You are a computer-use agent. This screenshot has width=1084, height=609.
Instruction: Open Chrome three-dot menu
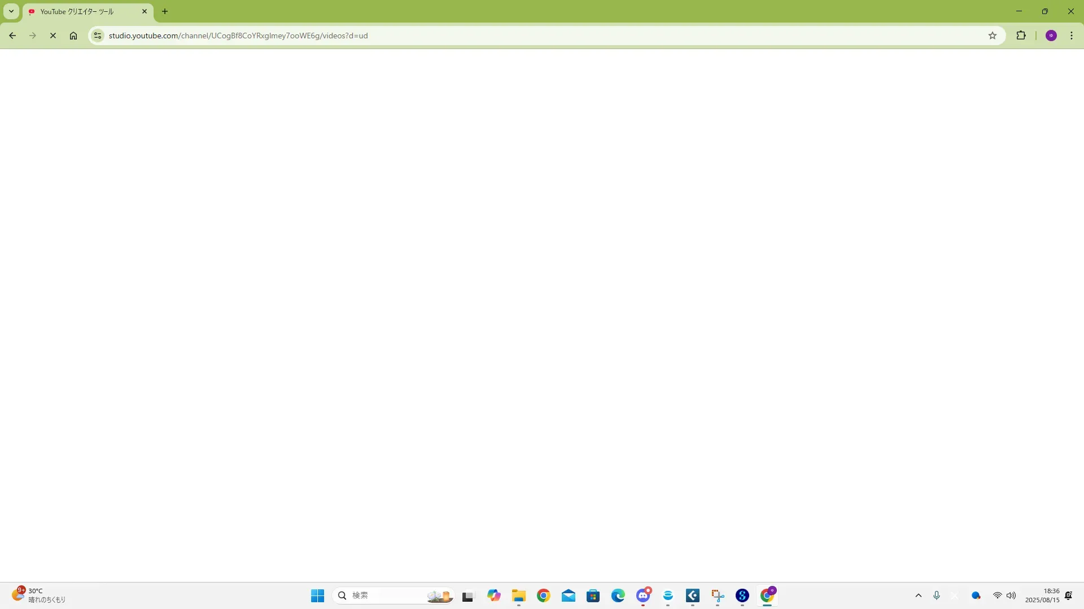point(1072,36)
